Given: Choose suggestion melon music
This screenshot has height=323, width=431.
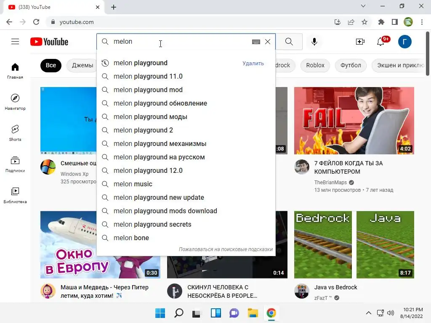Looking at the screenshot, I should point(186,184).
